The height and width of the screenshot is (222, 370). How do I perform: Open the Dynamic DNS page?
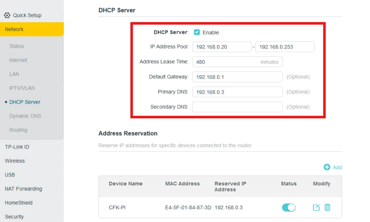click(x=25, y=116)
